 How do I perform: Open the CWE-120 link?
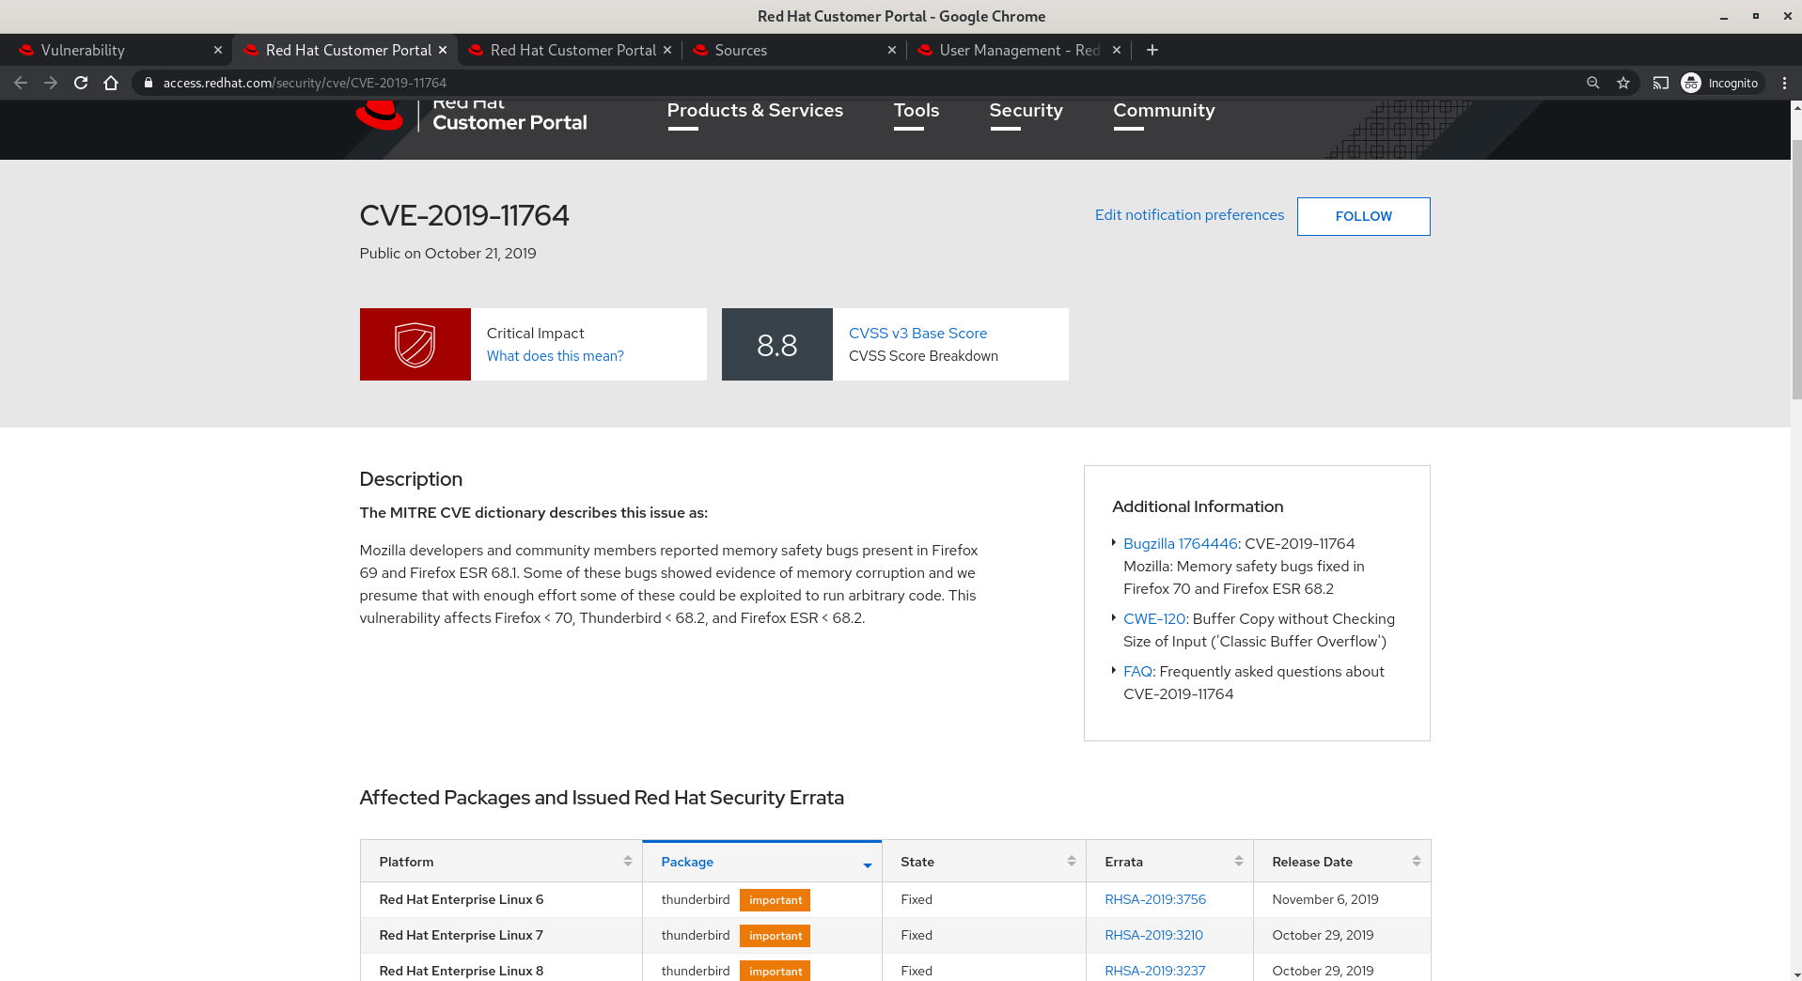(1154, 619)
